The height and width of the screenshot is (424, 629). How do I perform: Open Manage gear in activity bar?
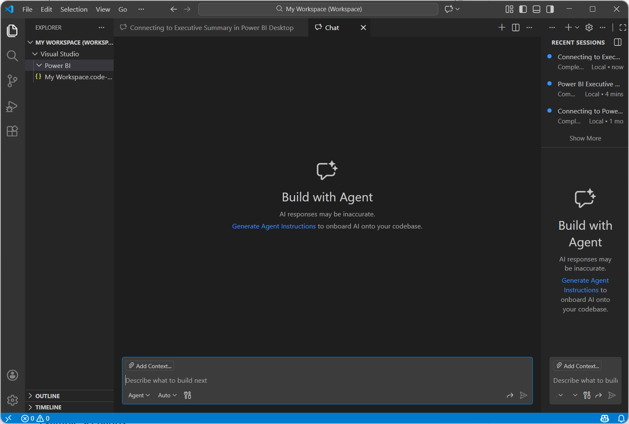(12, 400)
